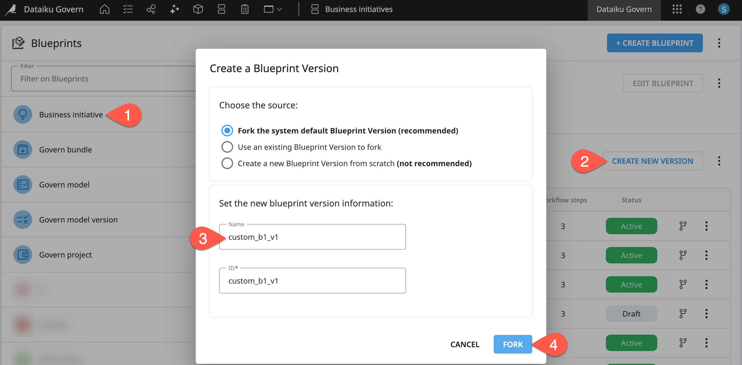Screen dimensions: 742x365
Task: Select Fork the system default Blueprint Version
Action: pyautogui.click(x=227, y=131)
